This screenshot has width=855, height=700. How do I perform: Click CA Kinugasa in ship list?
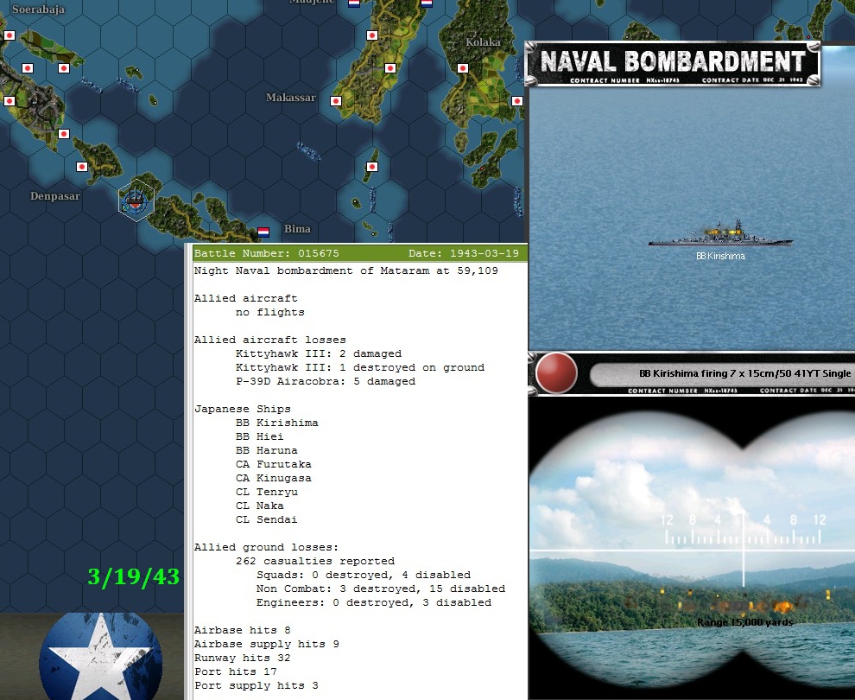point(274,478)
